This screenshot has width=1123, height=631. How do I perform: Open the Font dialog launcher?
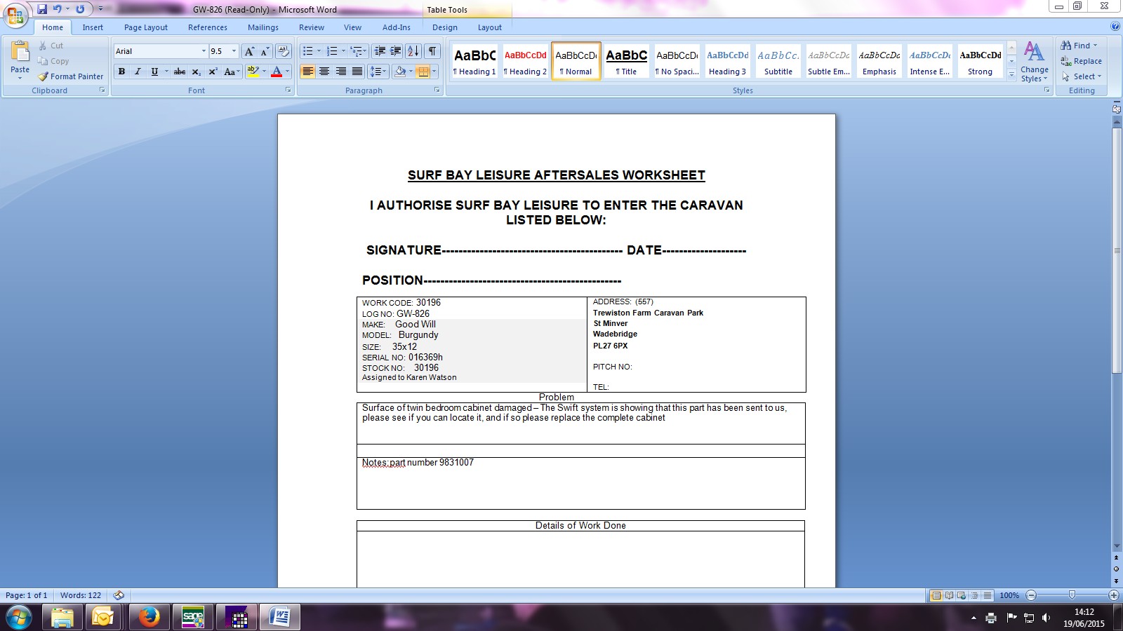click(x=288, y=90)
